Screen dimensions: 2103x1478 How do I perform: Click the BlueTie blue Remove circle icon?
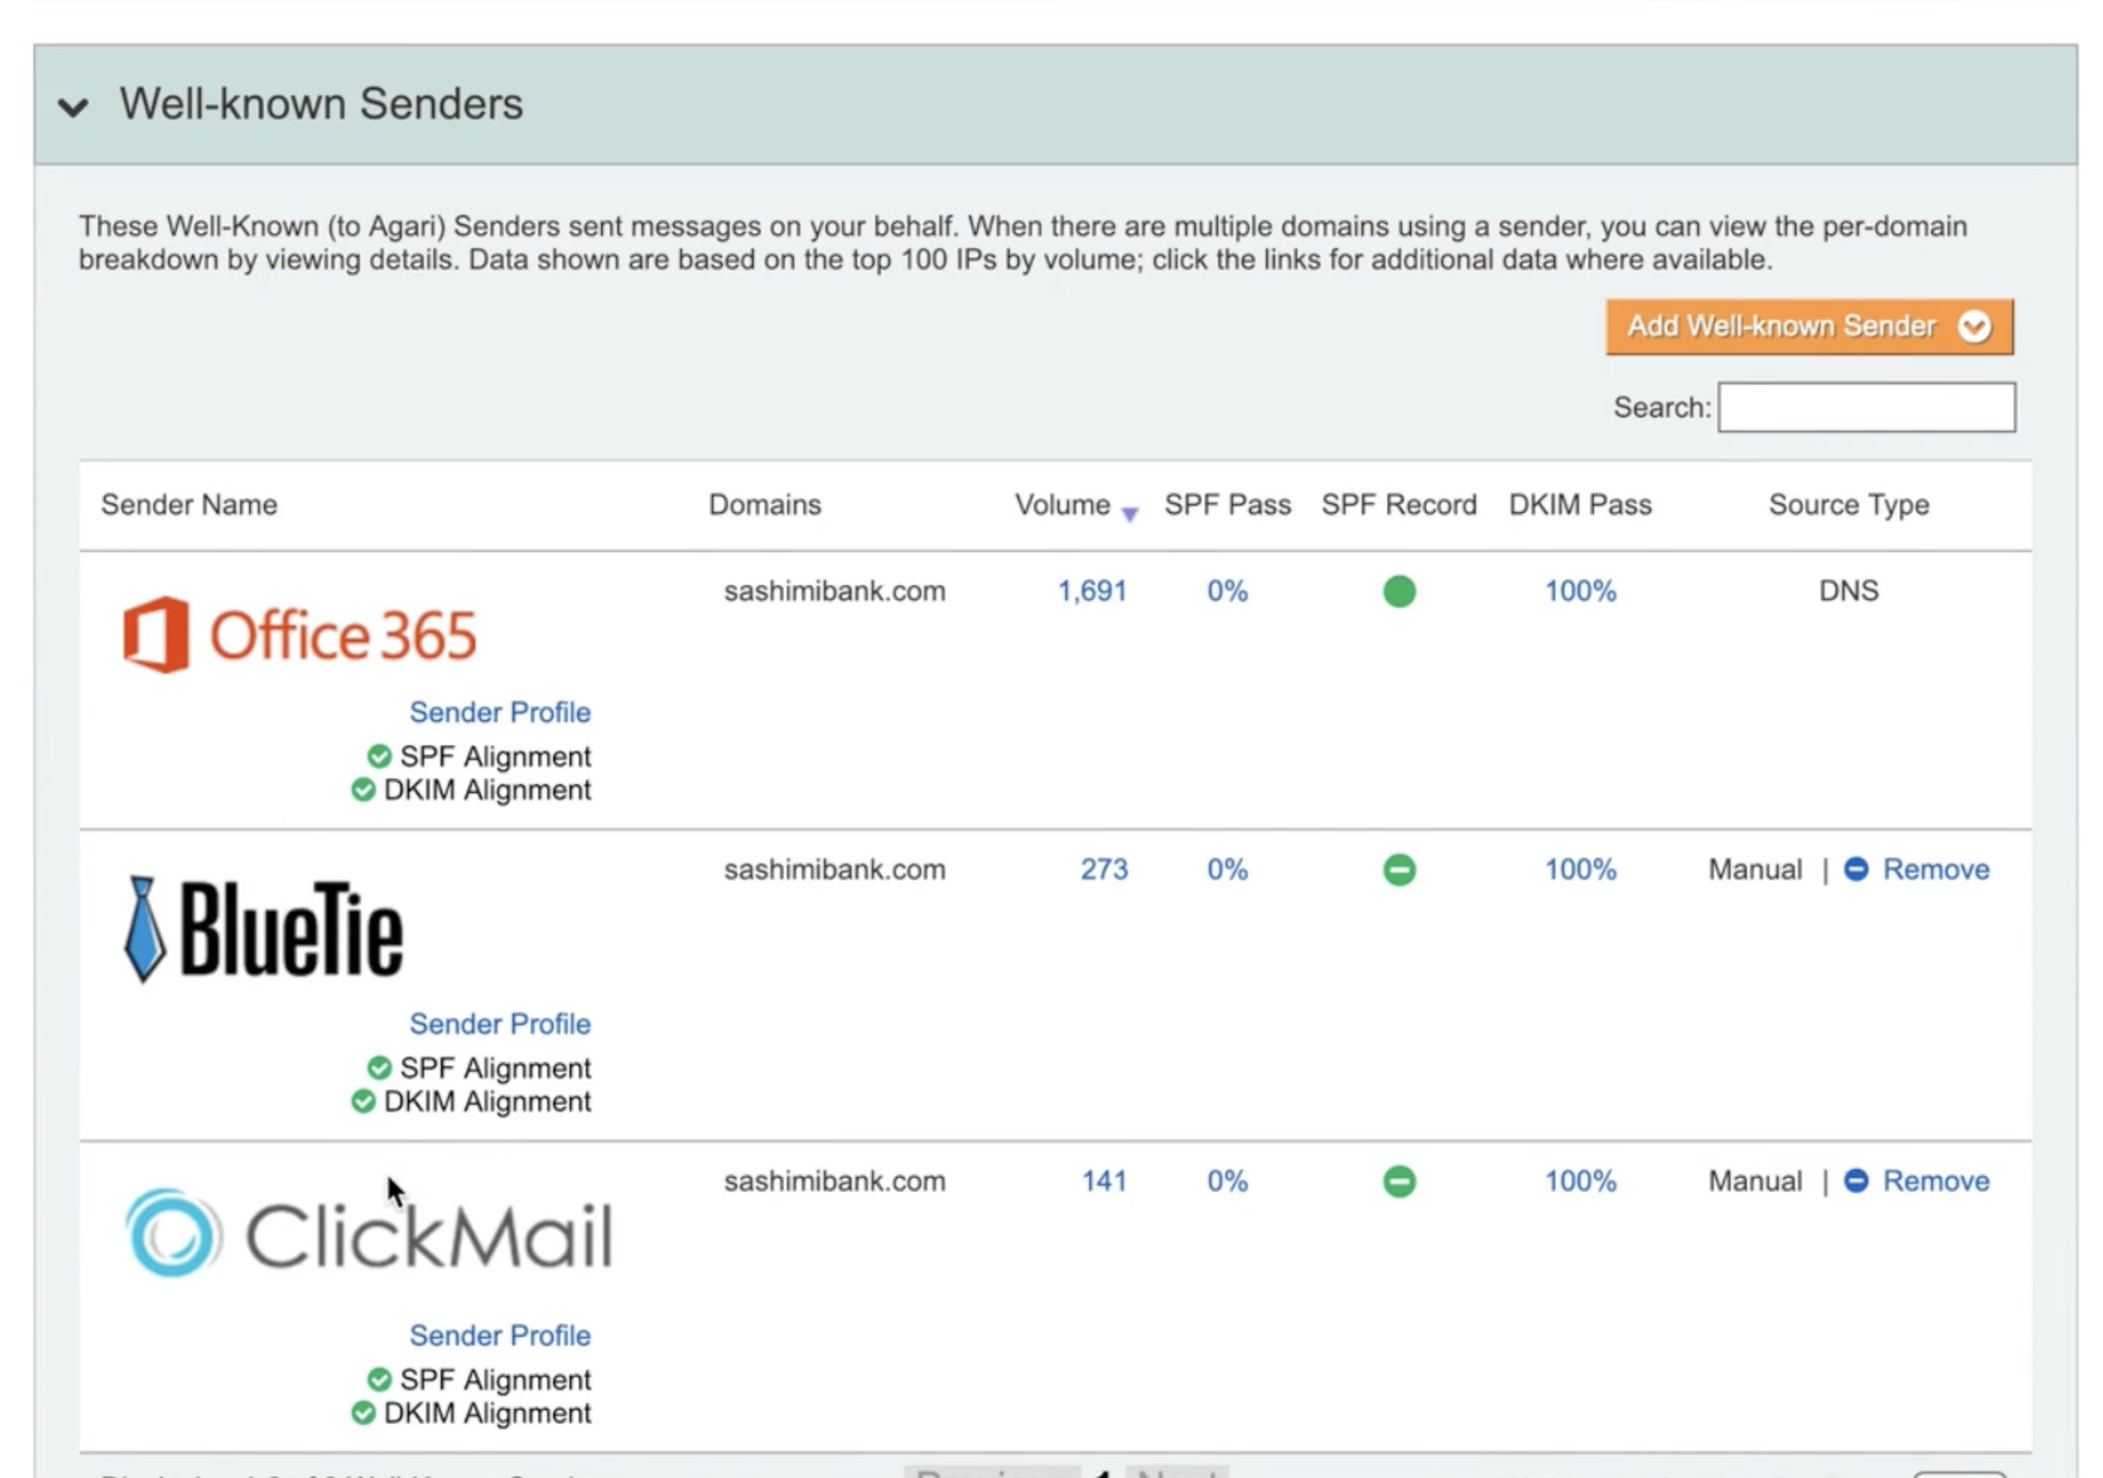point(1856,869)
